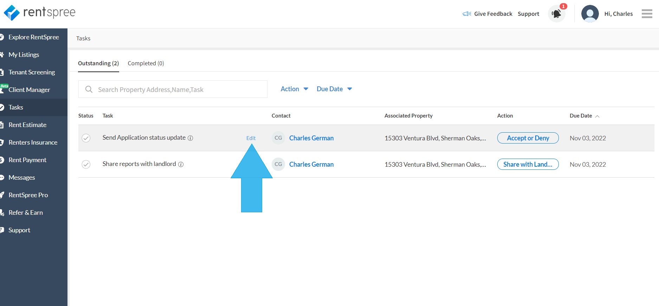
Task: Click the user avatar icon
Action: click(590, 14)
